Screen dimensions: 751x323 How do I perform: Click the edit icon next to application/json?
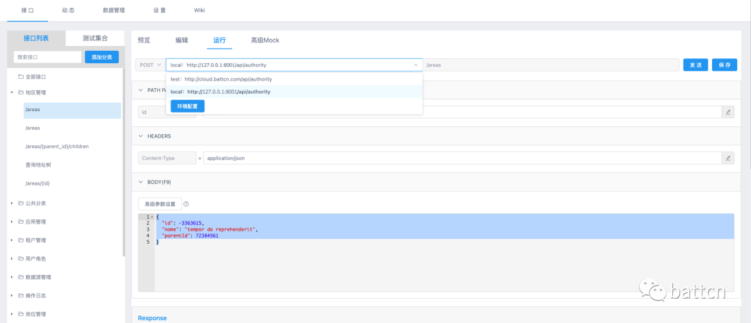[728, 158]
